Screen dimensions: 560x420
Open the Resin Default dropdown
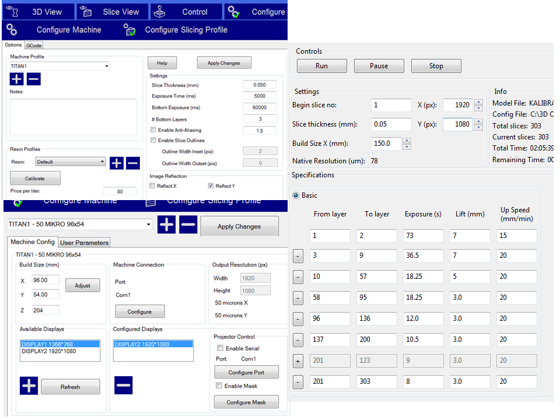coord(102,162)
